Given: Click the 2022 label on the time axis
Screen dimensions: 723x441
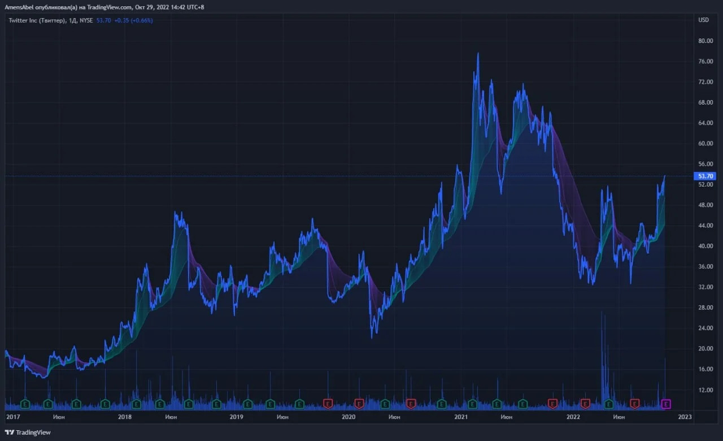Looking at the screenshot, I should click(573, 417).
